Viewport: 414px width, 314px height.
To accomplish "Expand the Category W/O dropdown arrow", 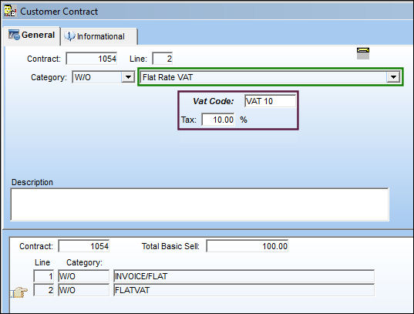I will point(128,77).
